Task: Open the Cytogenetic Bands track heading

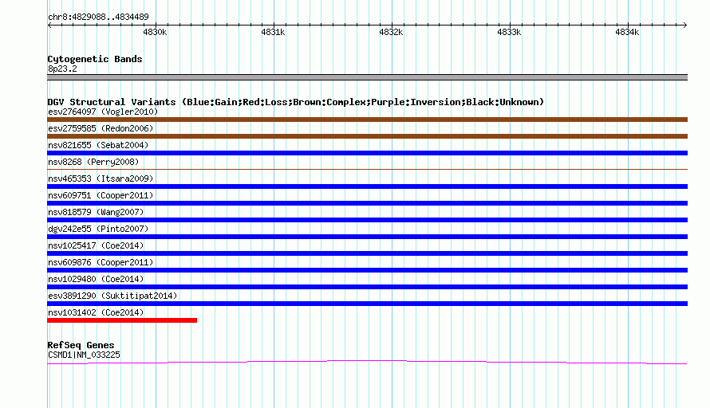Action: click(x=95, y=59)
